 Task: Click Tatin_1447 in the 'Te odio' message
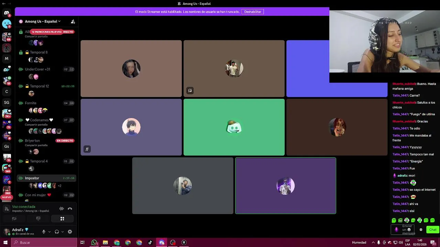click(x=400, y=129)
